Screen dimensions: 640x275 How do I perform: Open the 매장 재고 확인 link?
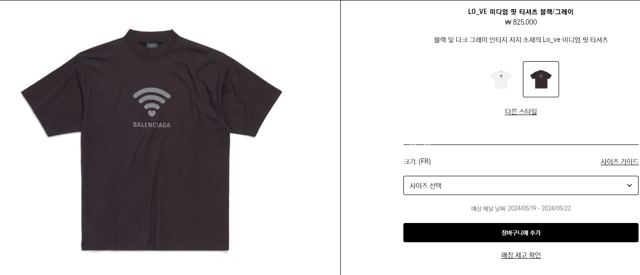click(521, 255)
